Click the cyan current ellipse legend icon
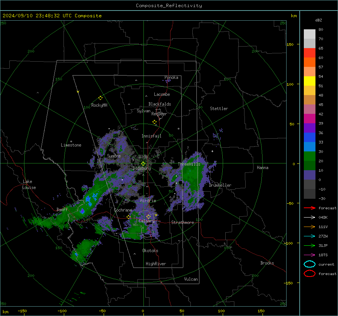 coord(309,264)
